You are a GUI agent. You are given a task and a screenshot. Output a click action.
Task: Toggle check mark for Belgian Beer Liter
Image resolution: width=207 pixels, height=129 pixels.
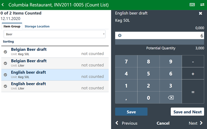[x=5, y=63]
